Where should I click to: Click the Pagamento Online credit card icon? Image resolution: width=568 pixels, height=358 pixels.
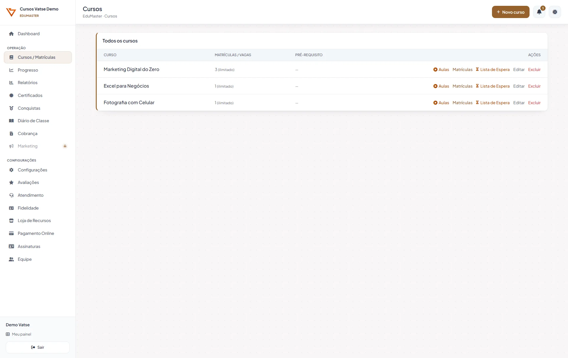click(x=11, y=233)
